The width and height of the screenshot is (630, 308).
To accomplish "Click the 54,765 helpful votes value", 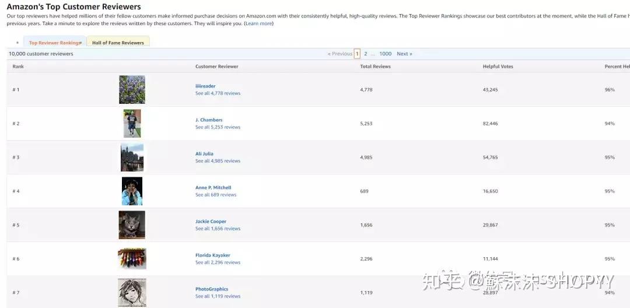I will pos(490,157).
